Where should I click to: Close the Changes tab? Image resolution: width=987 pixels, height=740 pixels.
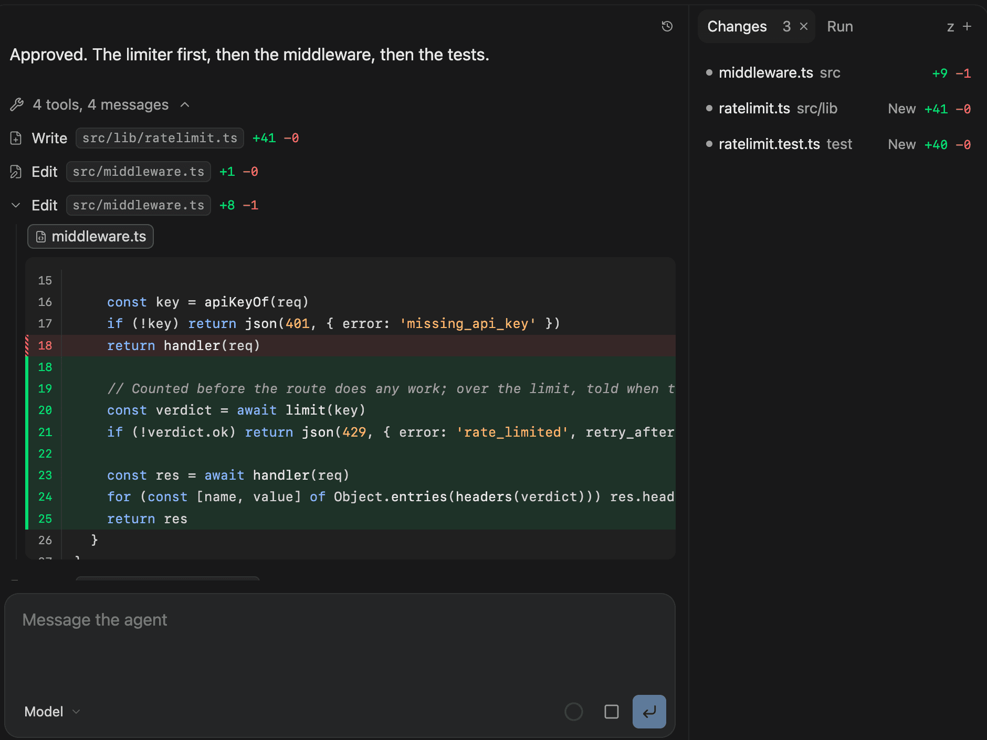point(804,27)
